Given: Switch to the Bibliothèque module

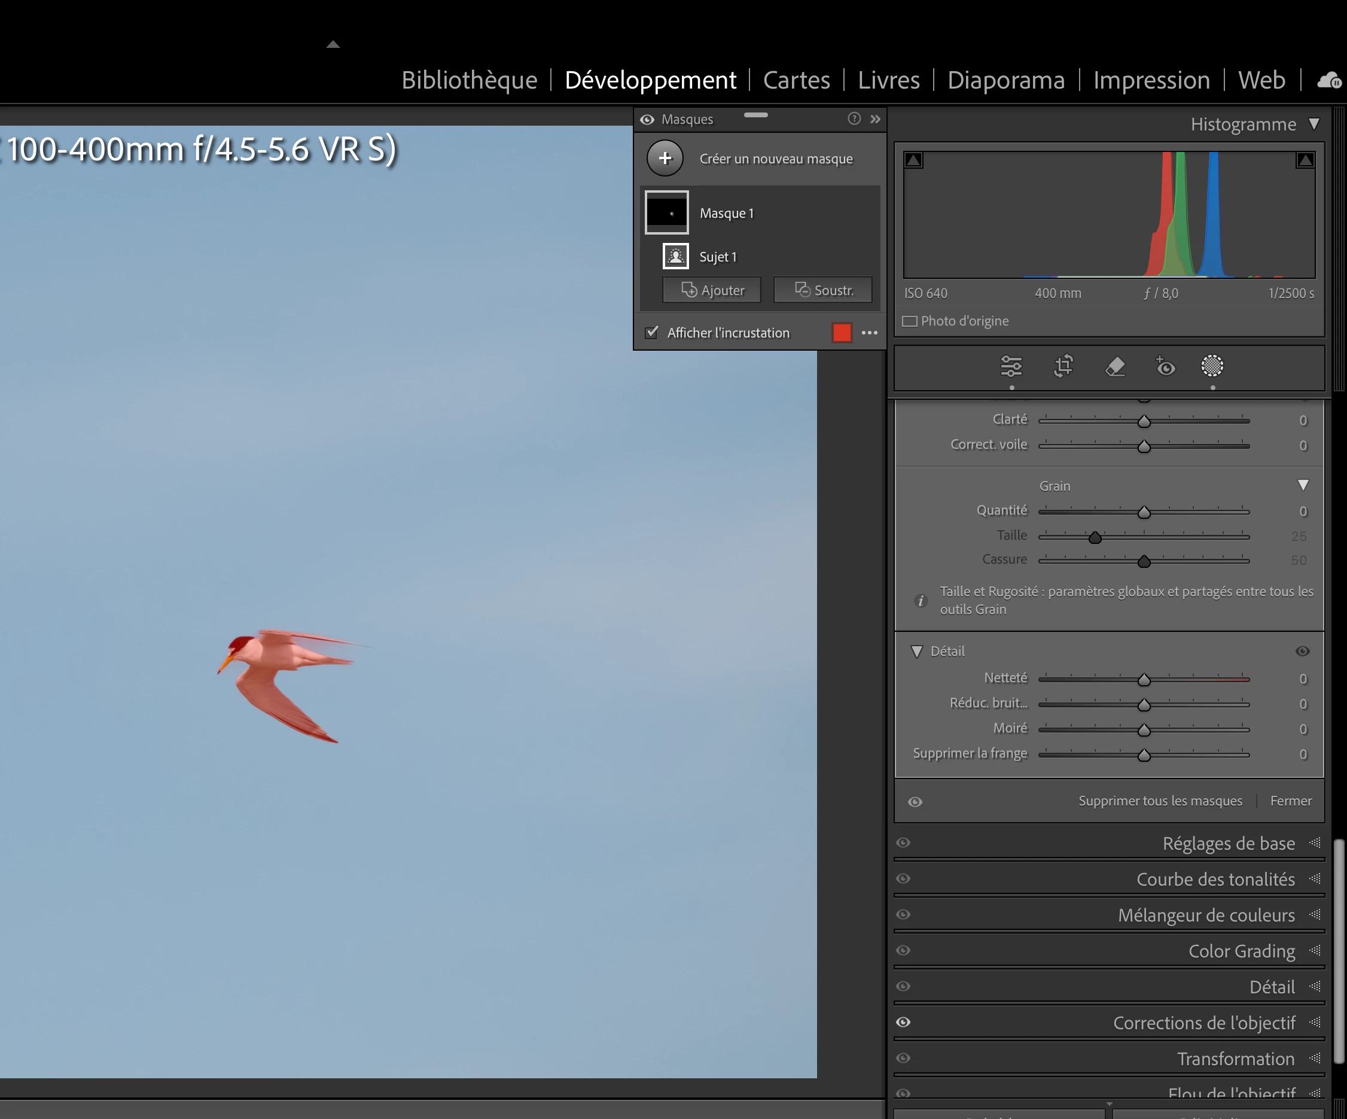Looking at the screenshot, I should pos(469,80).
